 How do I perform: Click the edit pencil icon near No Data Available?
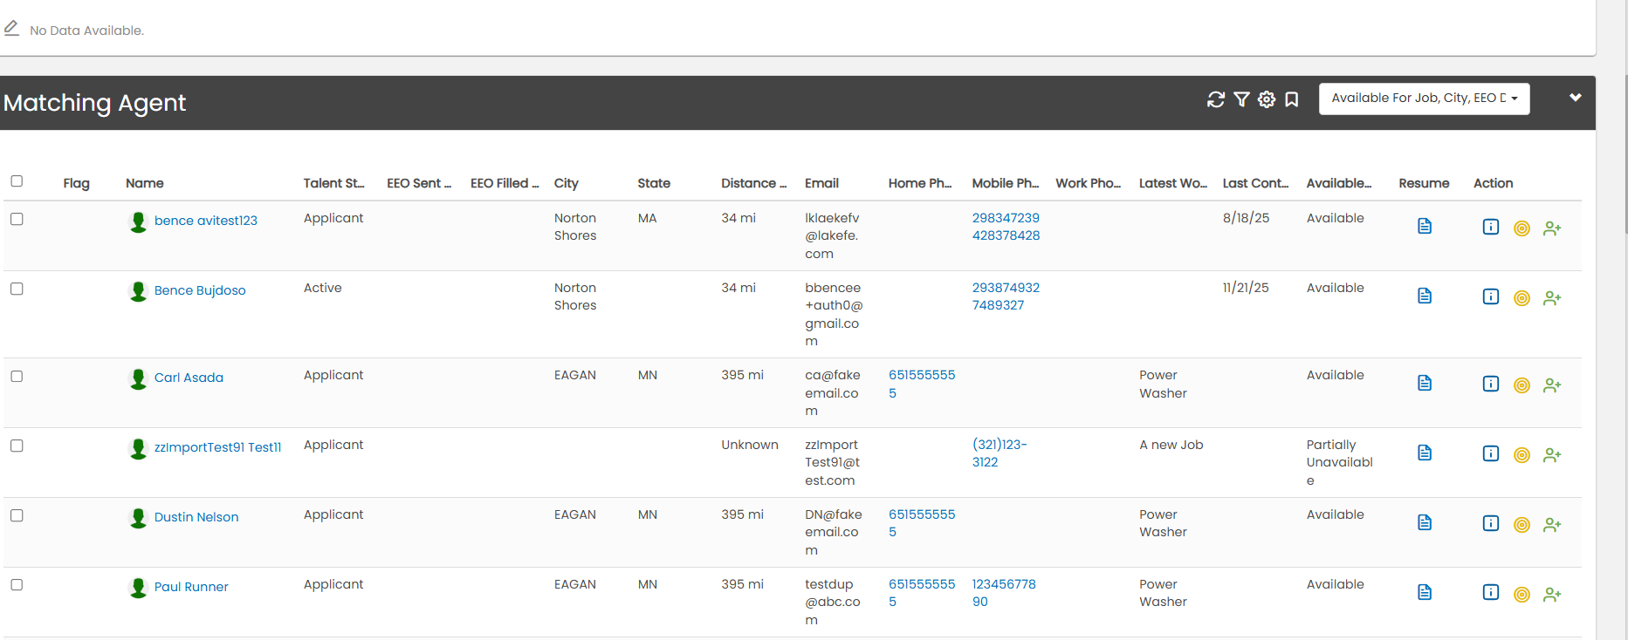(11, 28)
